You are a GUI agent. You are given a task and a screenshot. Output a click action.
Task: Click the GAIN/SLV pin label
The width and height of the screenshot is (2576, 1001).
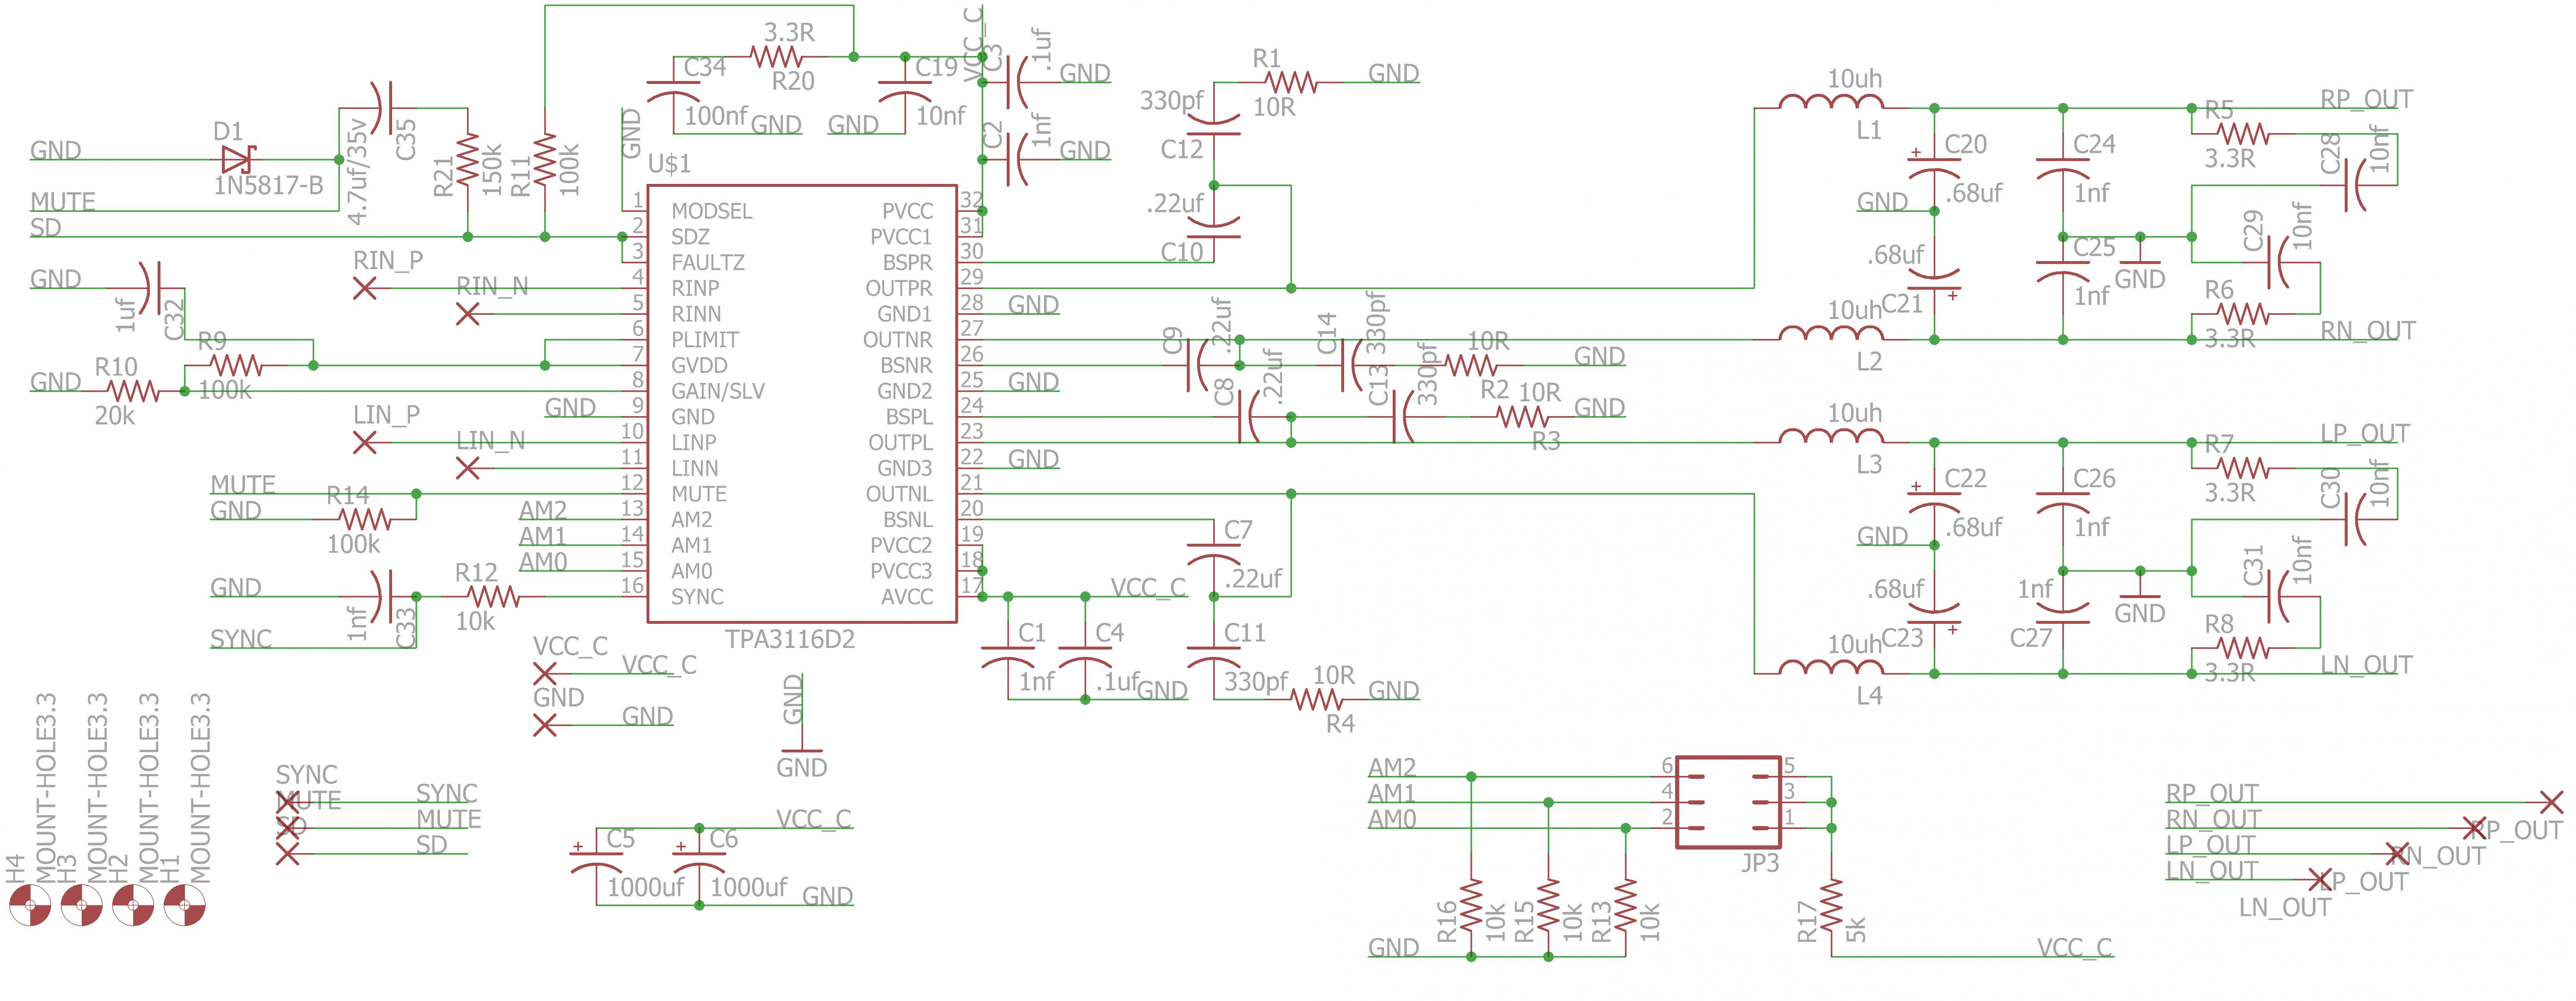718,391
